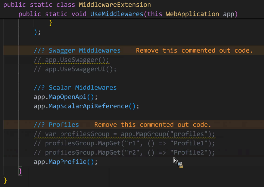
Task: Click the commented MapGet "r2" Profile2 line
Action: [x=124, y=153]
